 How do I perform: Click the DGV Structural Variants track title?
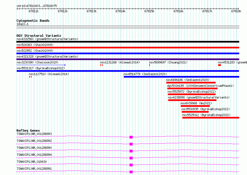tap(39, 36)
